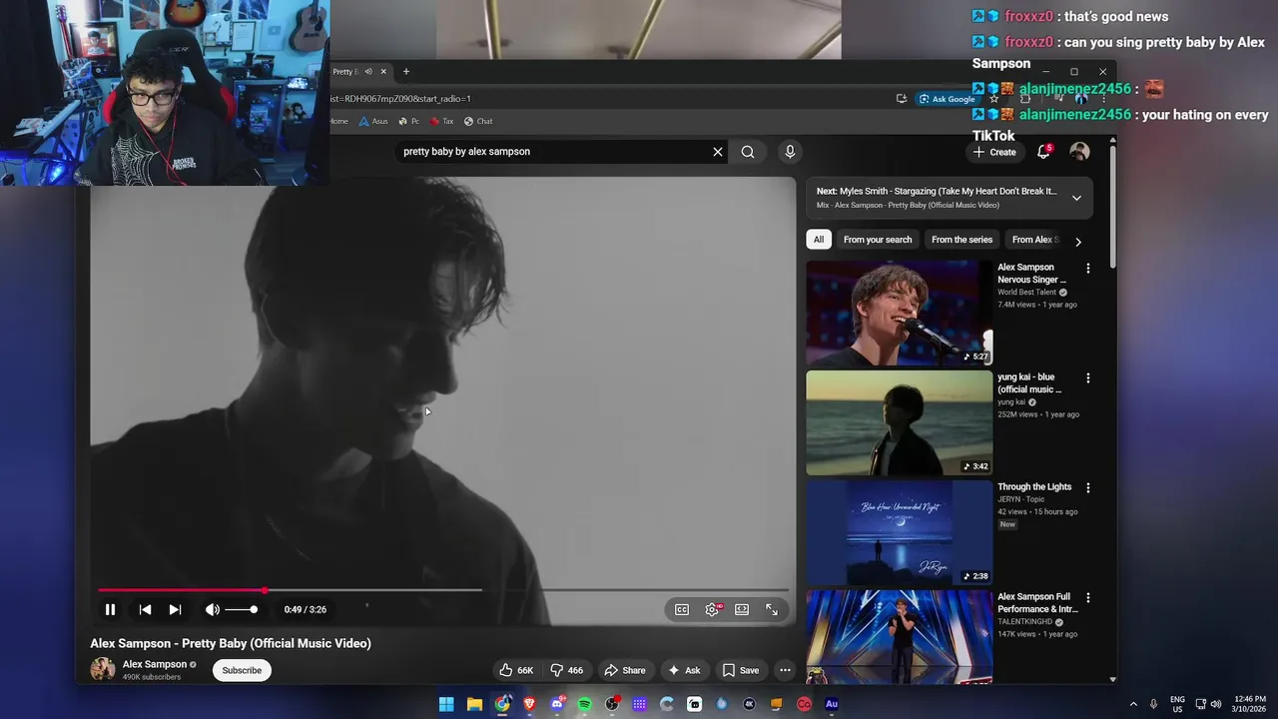
Task: Open the player settings gear
Action: (x=712, y=609)
